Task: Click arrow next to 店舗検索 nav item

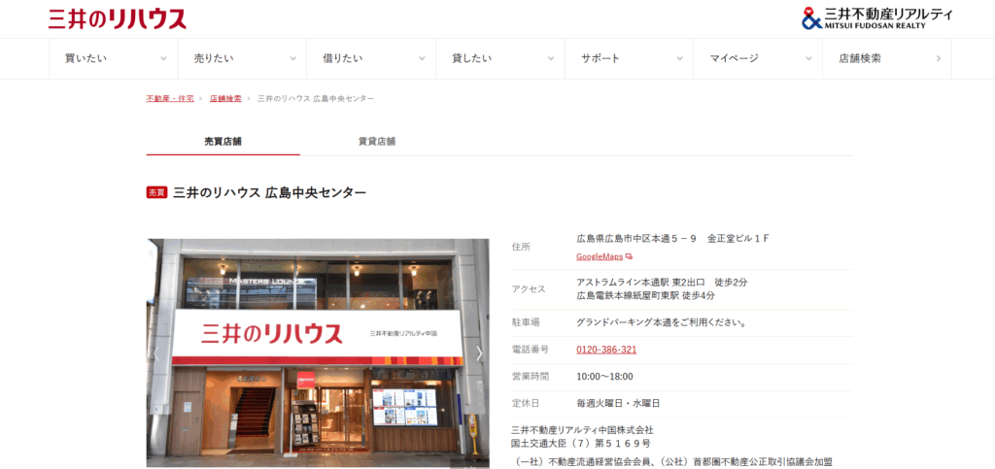Action: pyautogui.click(x=939, y=58)
